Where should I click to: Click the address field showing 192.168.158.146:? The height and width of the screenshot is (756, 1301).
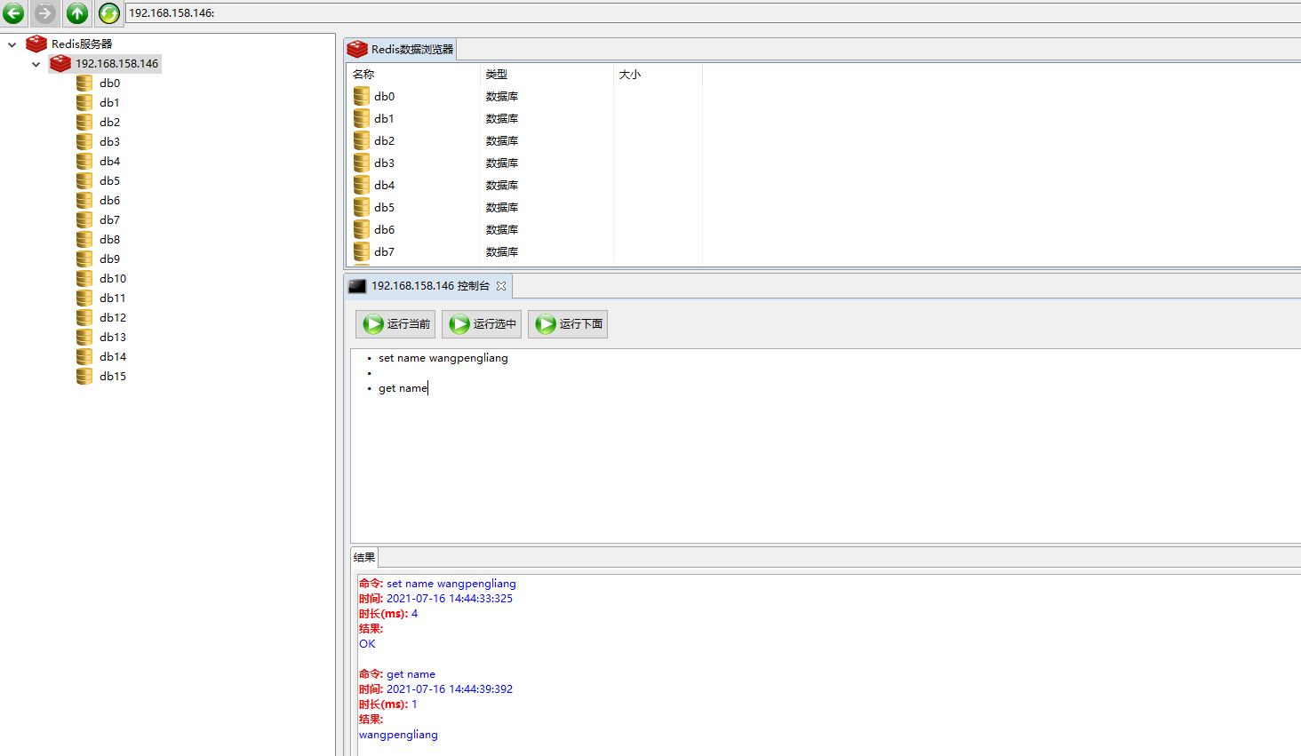click(x=713, y=12)
